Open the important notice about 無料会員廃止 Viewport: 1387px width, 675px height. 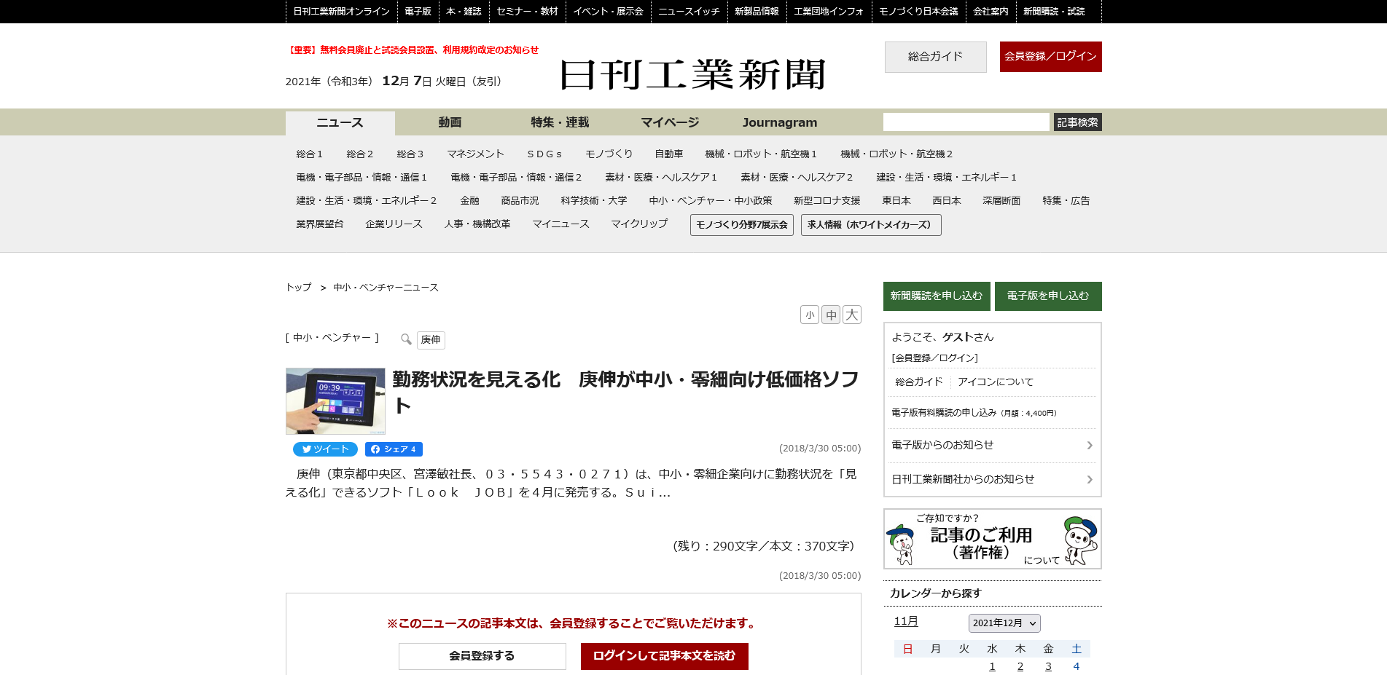[413, 50]
